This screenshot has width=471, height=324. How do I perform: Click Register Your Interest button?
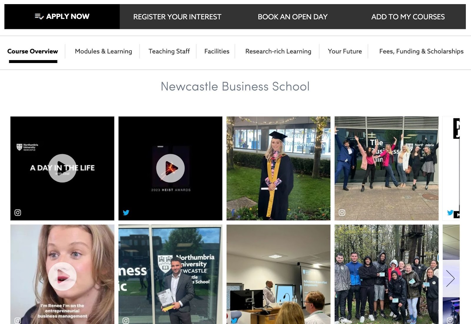click(x=177, y=17)
